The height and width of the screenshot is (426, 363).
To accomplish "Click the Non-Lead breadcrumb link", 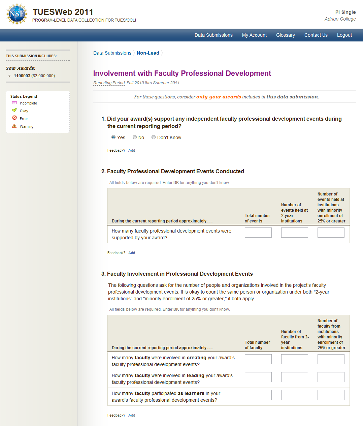I will 148,53.
